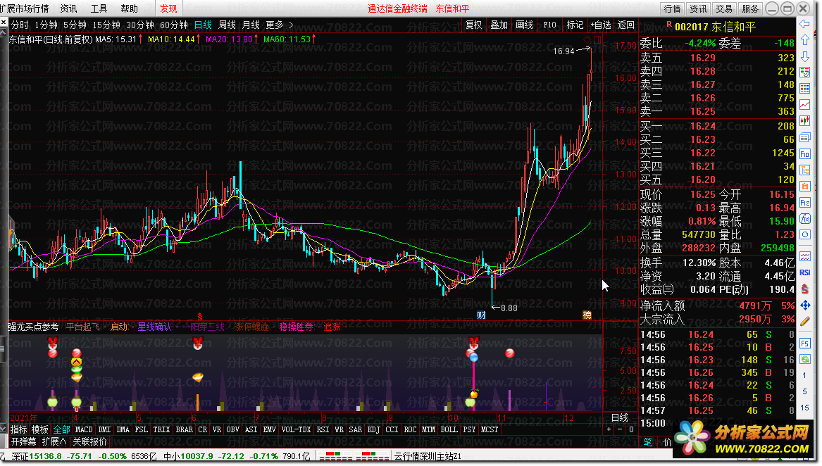Select the 15 period shortcut in sidebar
This screenshot has height=466, width=822.
point(804,408)
